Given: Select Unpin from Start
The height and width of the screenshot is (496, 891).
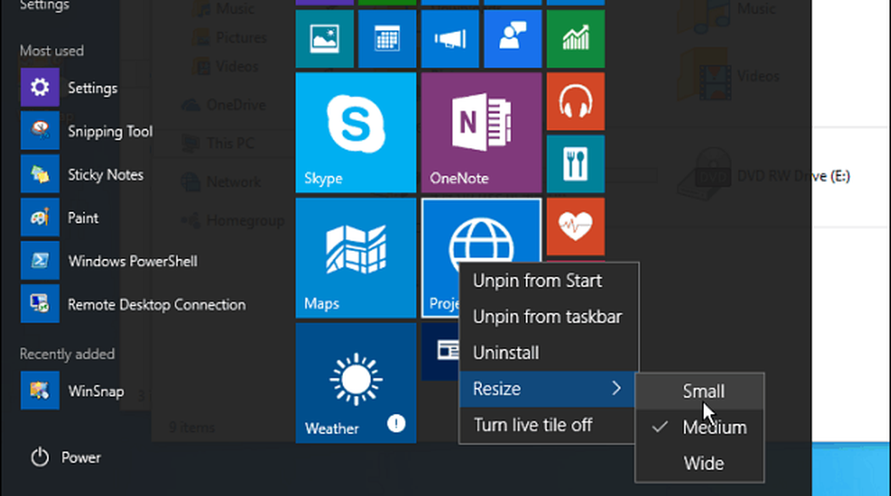Looking at the screenshot, I should click(537, 281).
